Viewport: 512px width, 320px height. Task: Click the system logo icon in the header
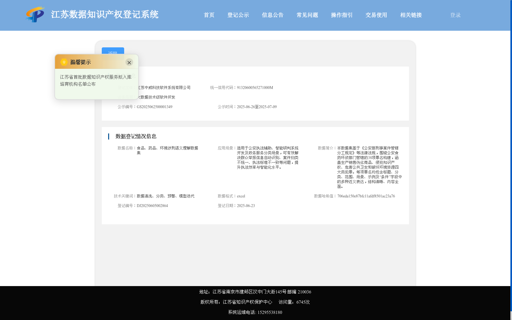[x=35, y=15]
